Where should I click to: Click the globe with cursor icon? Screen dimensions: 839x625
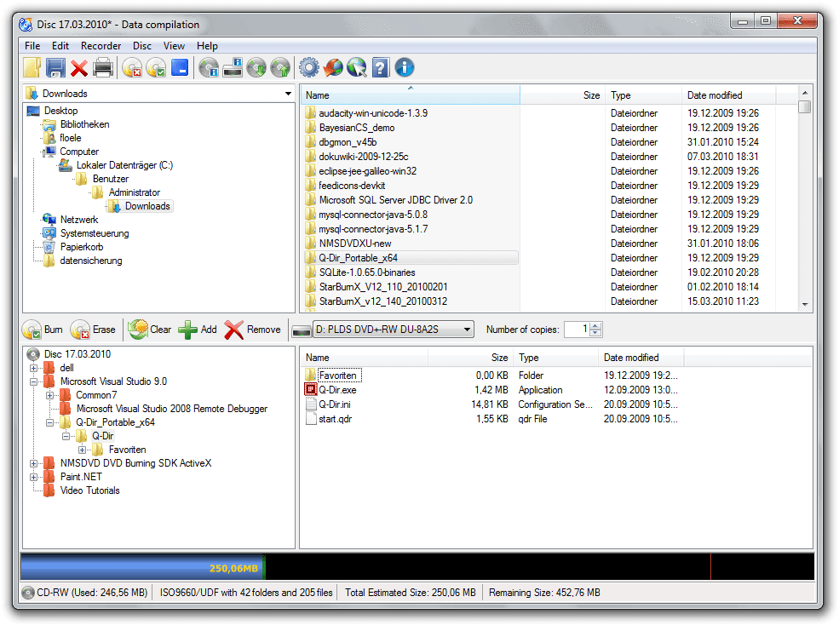point(357,68)
